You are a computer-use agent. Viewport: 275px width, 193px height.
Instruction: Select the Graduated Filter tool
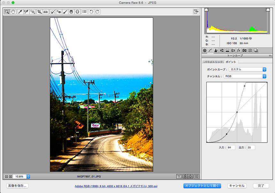pos(71,12)
